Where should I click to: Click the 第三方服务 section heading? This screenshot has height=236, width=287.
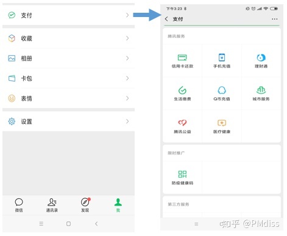pos(179,204)
